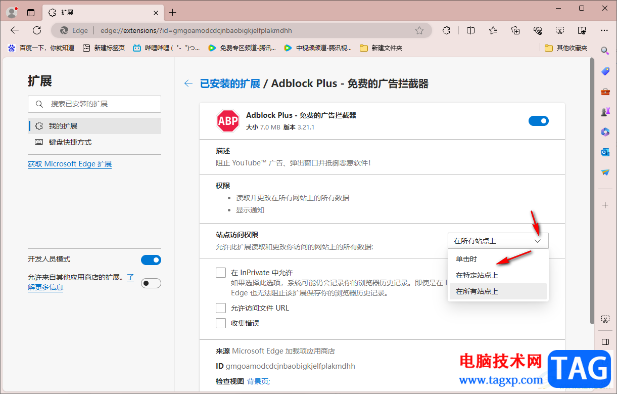
Task: Toggle the sidebar visibility icon at bottom
Action: pyautogui.click(x=605, y=342)
